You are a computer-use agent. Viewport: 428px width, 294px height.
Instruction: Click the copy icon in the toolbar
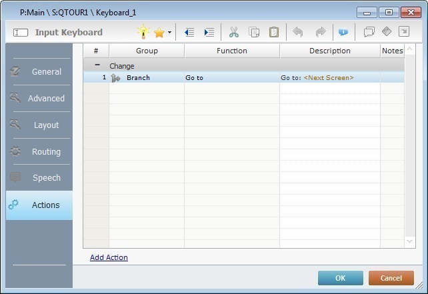254,32
